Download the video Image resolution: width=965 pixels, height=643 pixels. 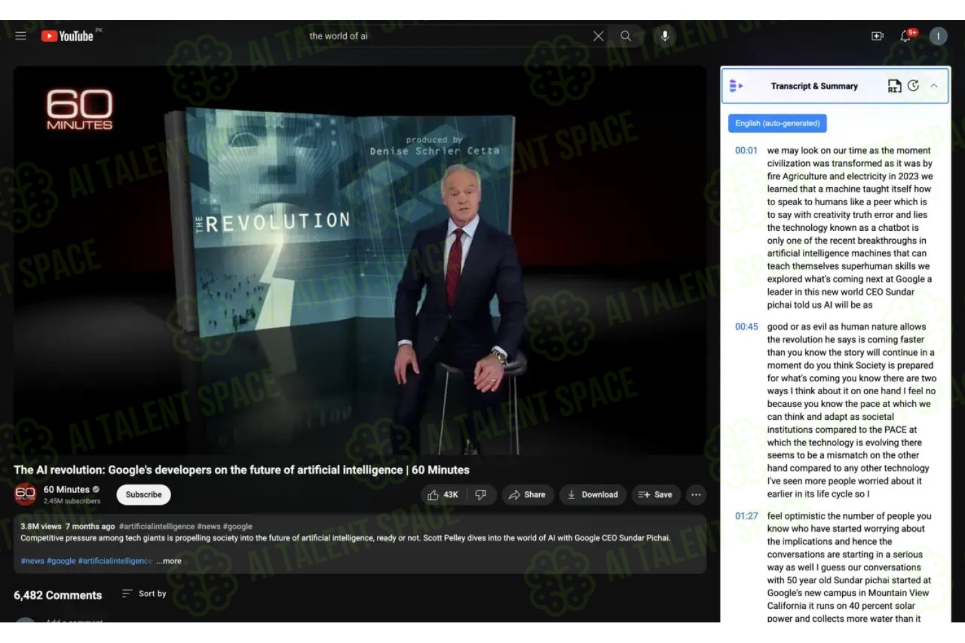[x=593, y=494]
